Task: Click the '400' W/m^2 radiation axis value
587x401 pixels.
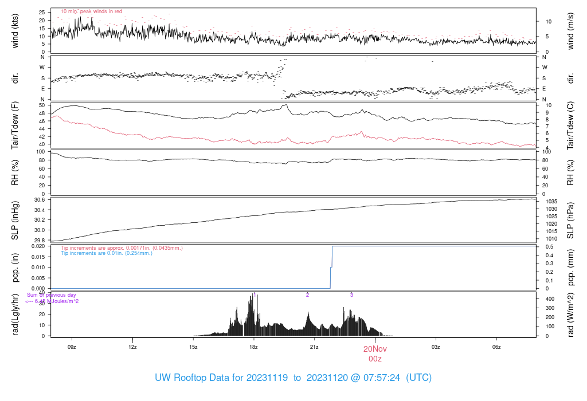Action: 550,299
